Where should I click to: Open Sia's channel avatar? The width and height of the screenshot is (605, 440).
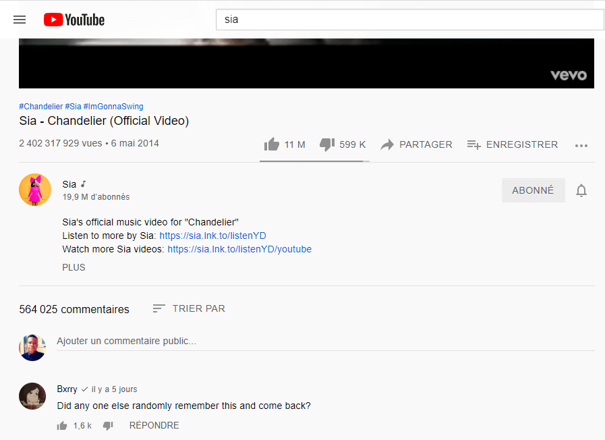[35, 190]
